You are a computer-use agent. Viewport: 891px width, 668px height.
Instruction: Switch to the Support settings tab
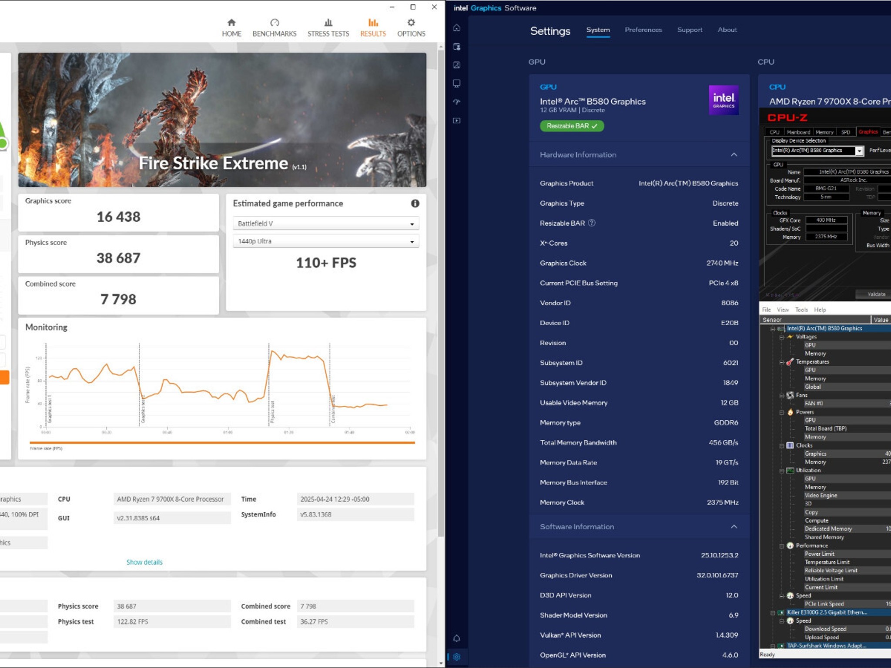coord(690,30)
